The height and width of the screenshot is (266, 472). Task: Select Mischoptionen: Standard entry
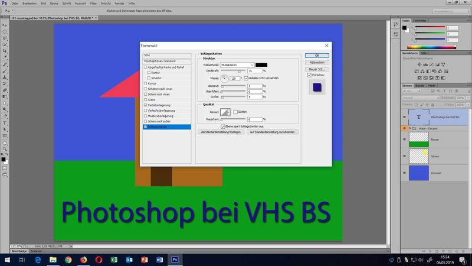click(x=167, y=61)
